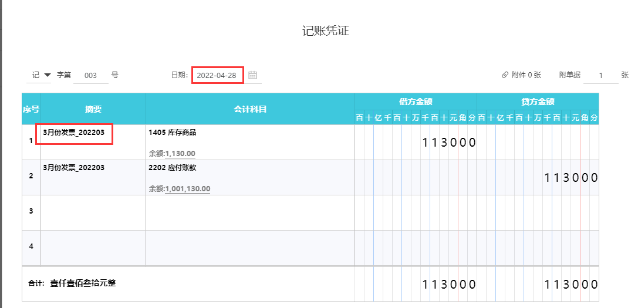
Task: Click the empty account cell in row 4
Action: (250, 248)
